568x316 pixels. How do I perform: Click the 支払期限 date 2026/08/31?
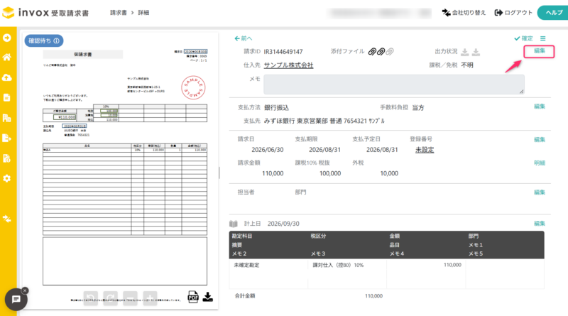(324, 150)
